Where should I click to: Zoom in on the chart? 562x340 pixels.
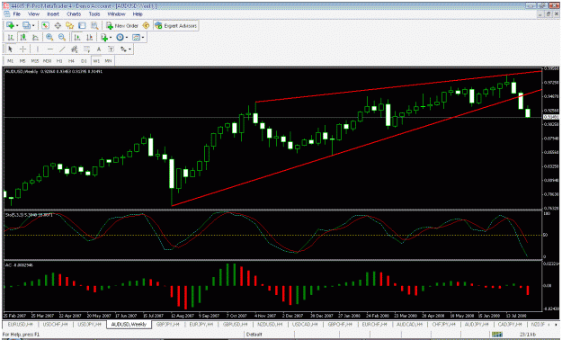49,37
